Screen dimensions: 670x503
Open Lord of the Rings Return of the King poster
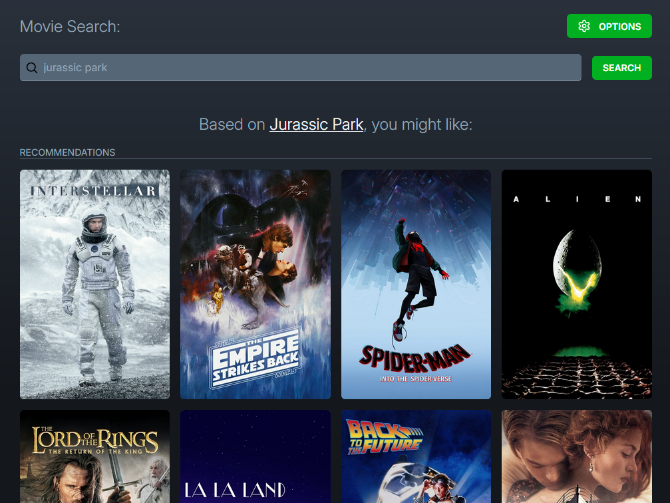[95, 456]
